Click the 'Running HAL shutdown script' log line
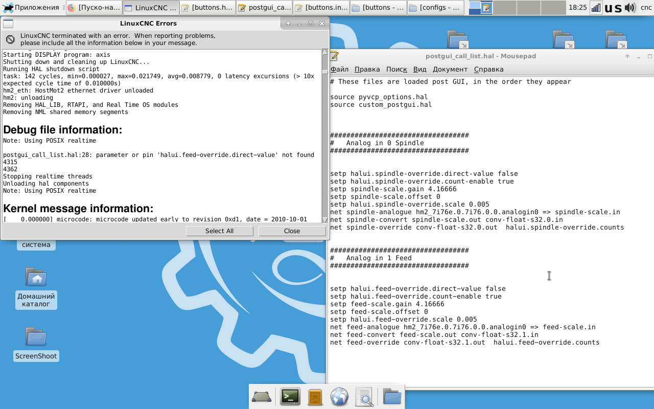 coord(51,69)
